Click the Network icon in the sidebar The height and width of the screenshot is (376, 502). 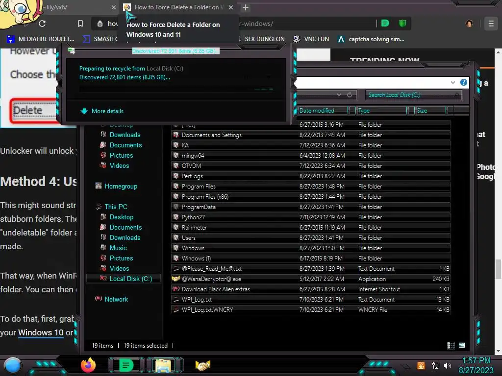[x=99, y=299]
